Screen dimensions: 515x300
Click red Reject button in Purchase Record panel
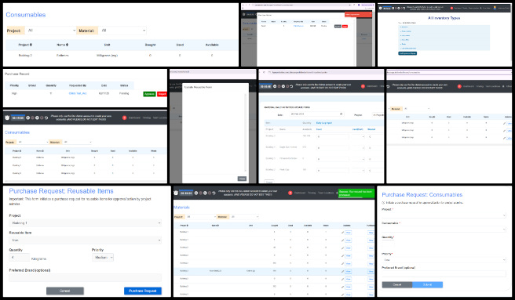162,94
